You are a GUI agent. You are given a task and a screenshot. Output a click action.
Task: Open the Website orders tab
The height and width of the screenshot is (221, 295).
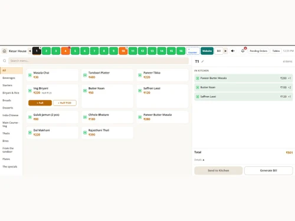[x=207, y=51]
